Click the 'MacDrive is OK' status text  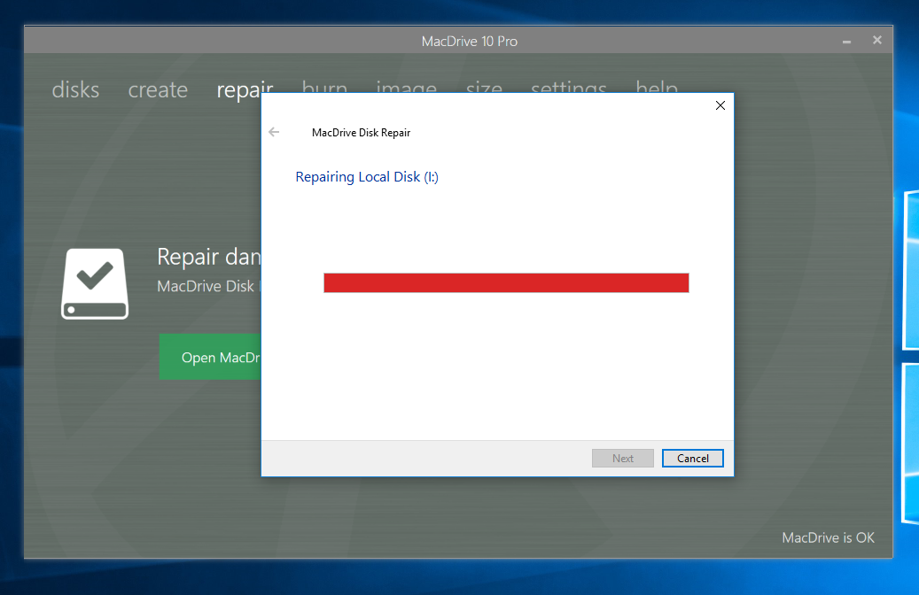pos(828,537)
